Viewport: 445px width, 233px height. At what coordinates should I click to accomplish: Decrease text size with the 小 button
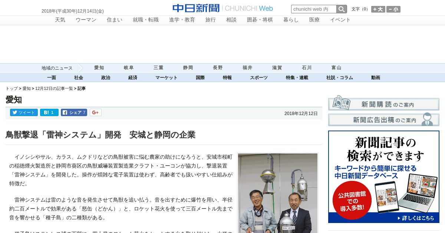[x=393, y=9]
